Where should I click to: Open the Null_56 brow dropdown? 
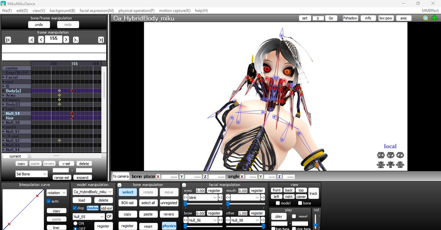click(203, 220)
